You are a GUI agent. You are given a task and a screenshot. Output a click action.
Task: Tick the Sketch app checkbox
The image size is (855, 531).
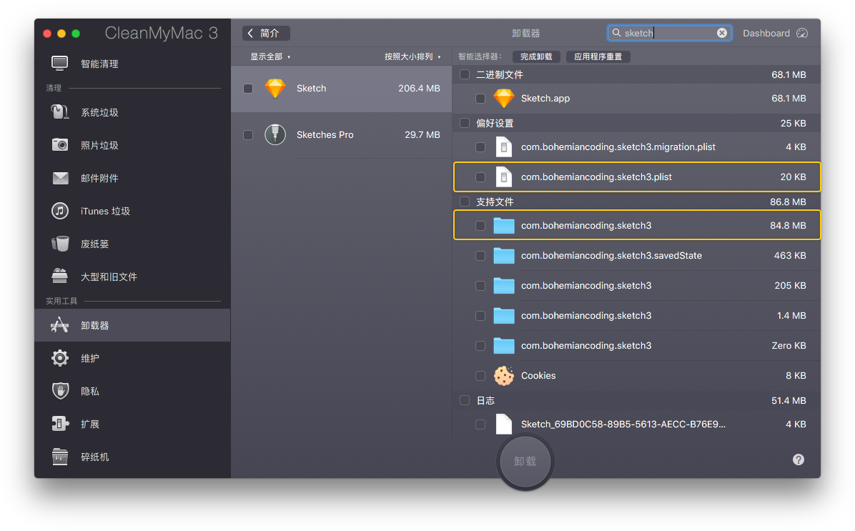pos(248,89)
